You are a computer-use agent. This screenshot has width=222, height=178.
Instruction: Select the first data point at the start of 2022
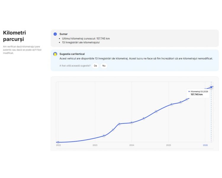[58, 142]
